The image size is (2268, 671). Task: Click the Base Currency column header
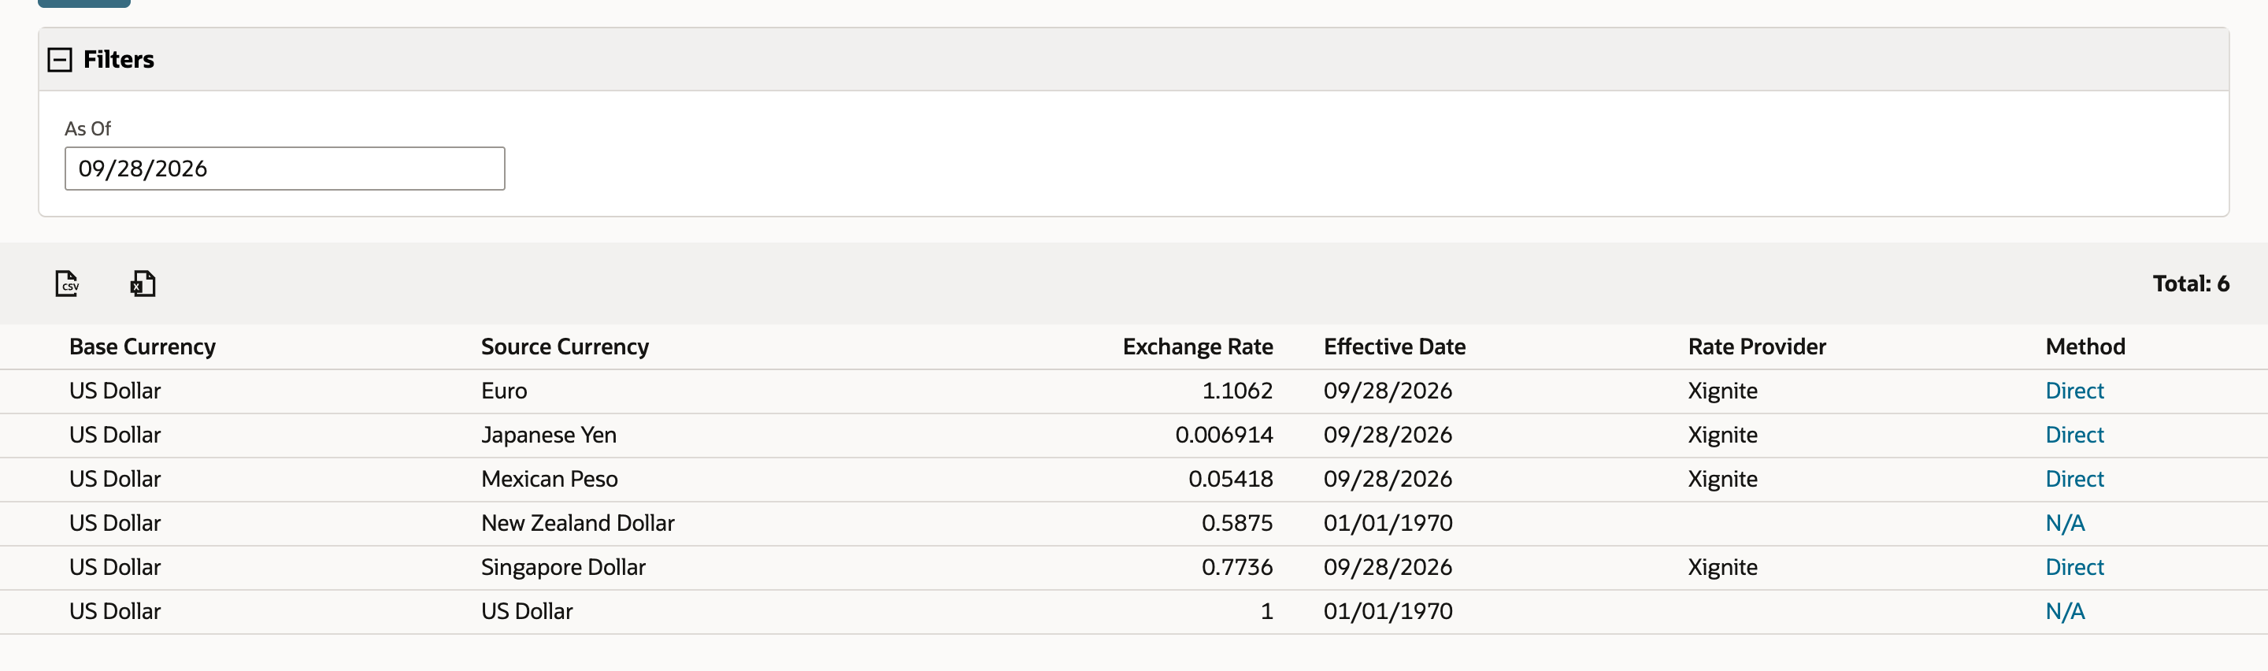click(143, 347)
